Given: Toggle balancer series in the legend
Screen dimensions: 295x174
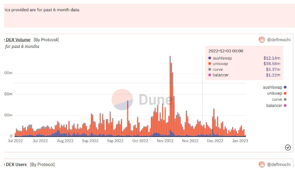Looking at the screenshot, I should (276, 106).
